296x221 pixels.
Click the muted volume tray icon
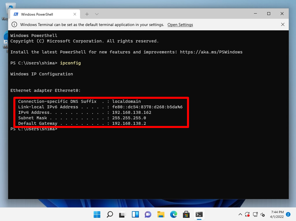click(x=263, y=214)
